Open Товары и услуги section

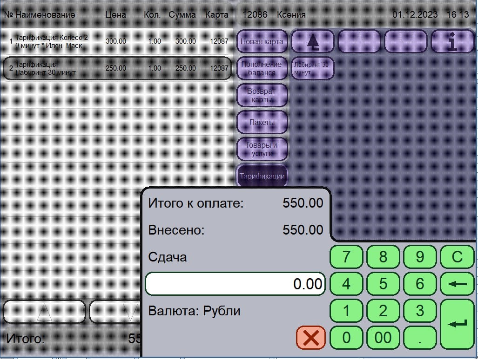(262, 149)
